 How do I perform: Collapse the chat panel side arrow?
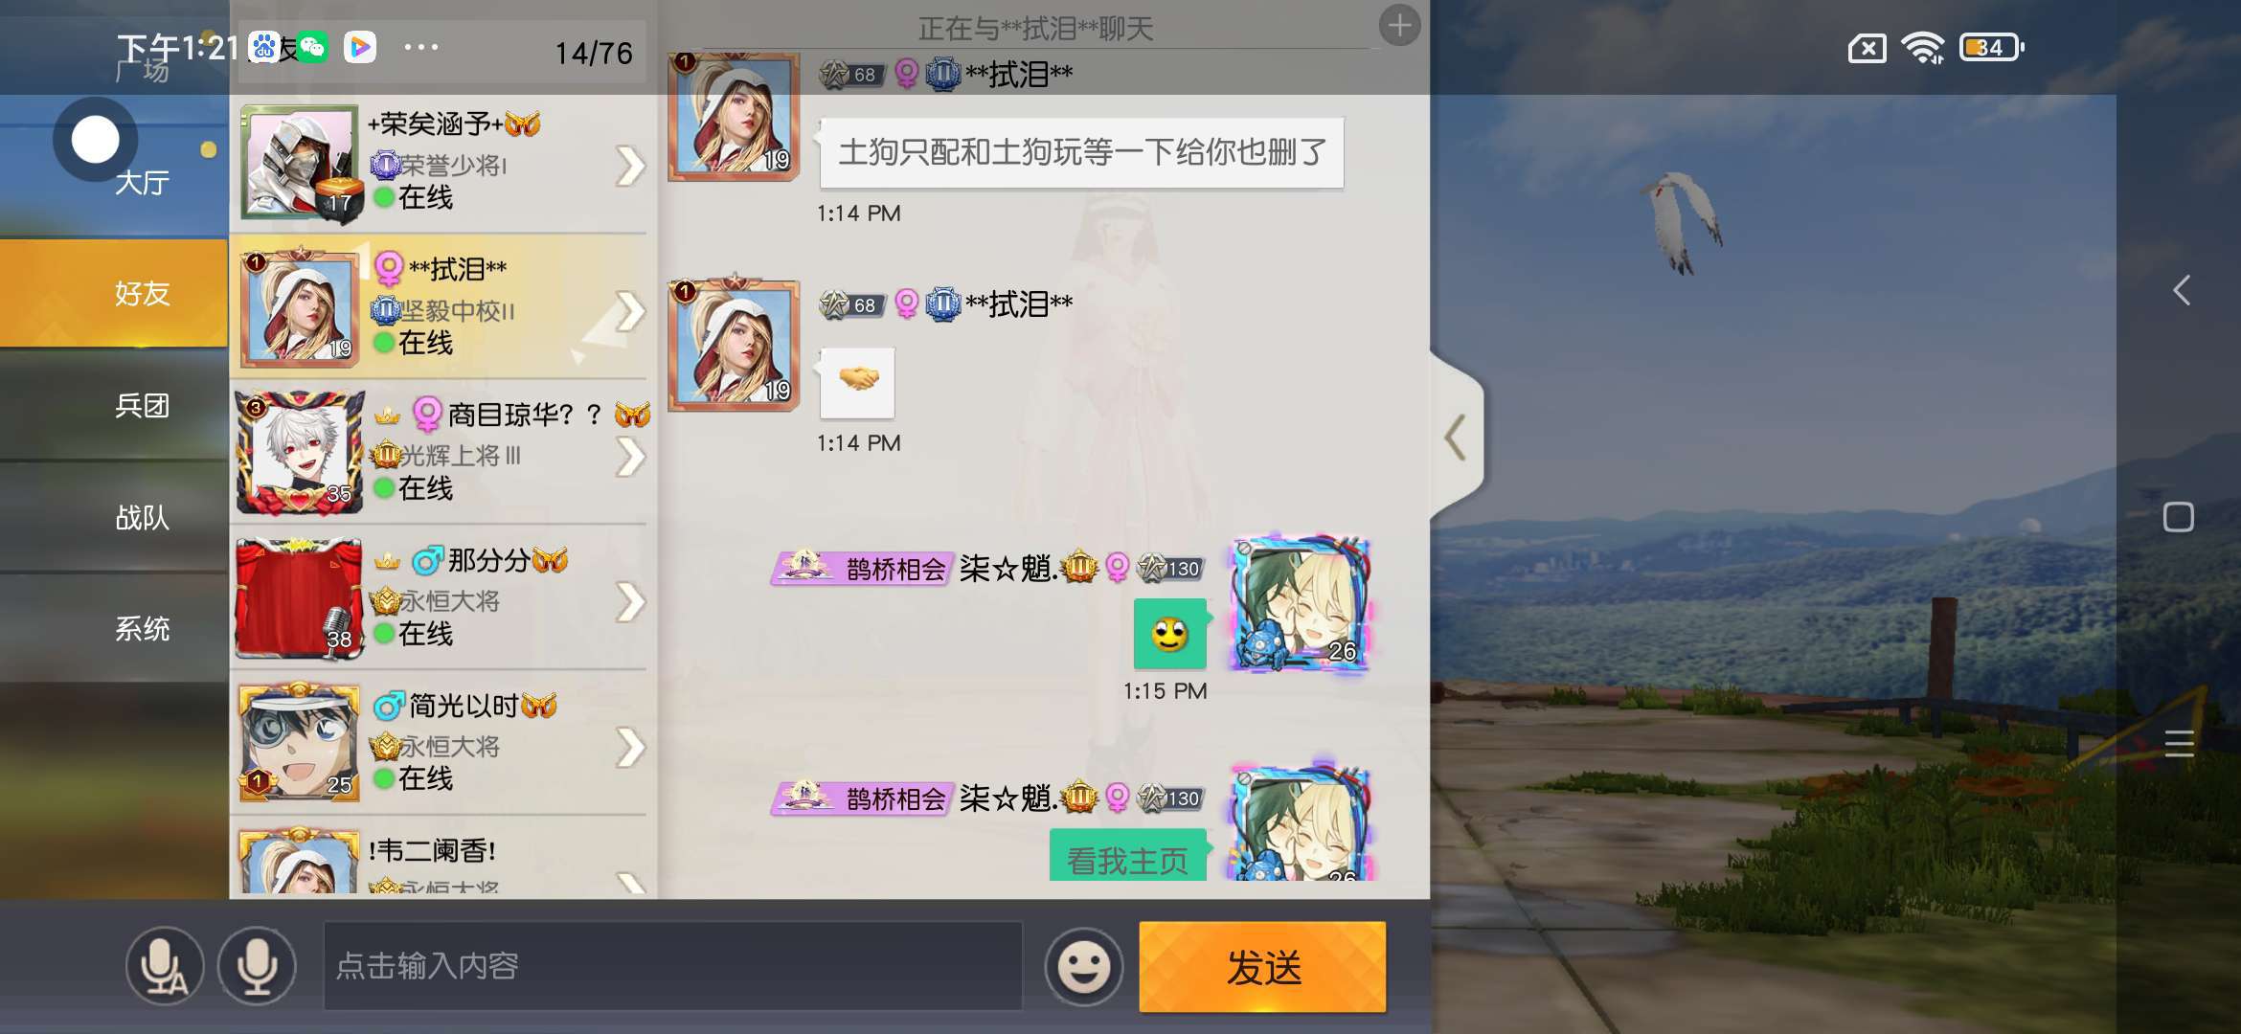point(1456,438)
